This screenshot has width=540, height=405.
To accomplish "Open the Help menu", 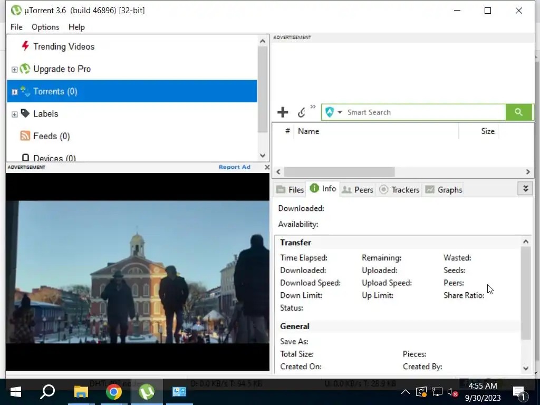I will 76,27.
